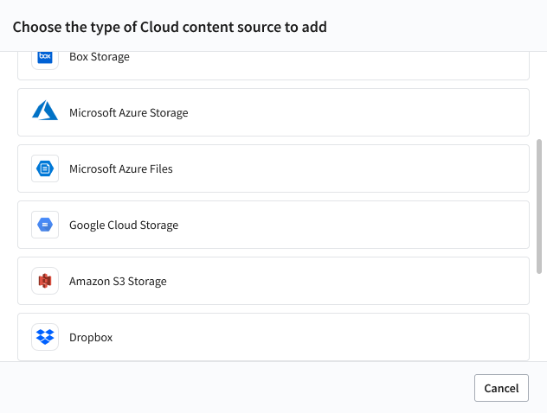The image size is (547, 413).
Task: Select the Dropbox text label
Action: (x=91, y=337)
